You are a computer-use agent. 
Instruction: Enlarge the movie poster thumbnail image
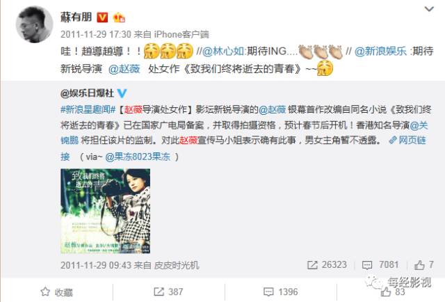[105, 211]
